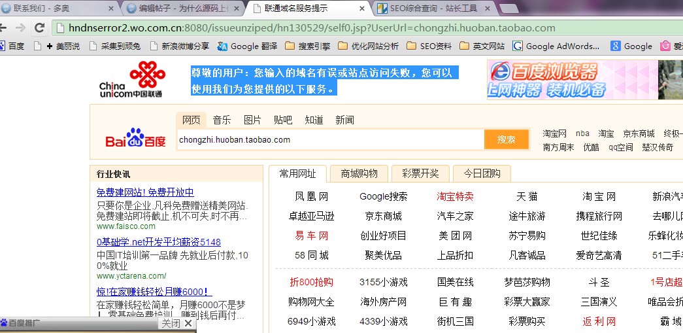The width and height of the screenshot is (683, 333).
Task: Open a new browser tab
Action: [508, 9]
